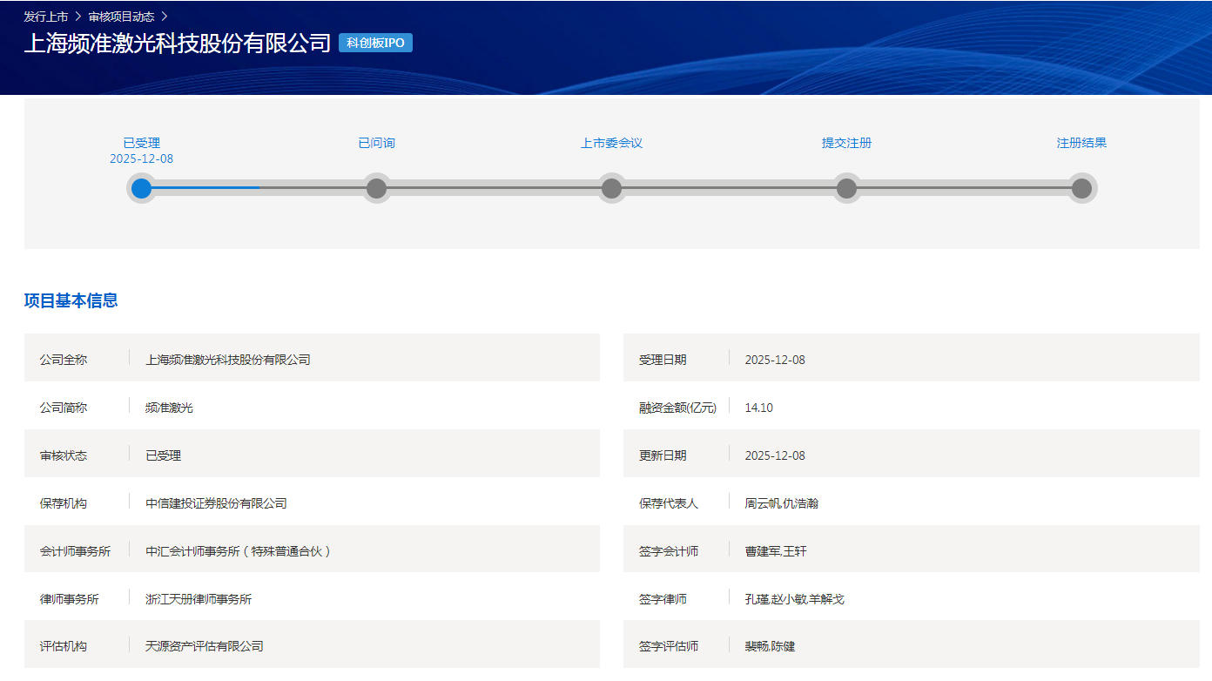Image resolution: width=1212 pixels, height=681 pixels.
Task: Click appraisal agency 天源资产评估有限公司 value
Action: coord(204,646)
